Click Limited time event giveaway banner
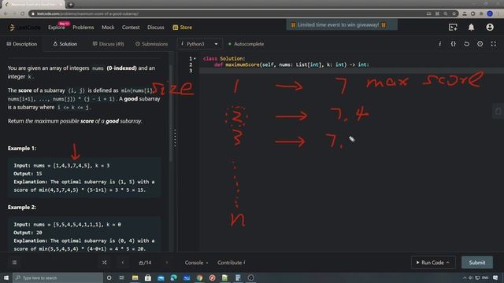504x283 pixels. tap(342, 24)
